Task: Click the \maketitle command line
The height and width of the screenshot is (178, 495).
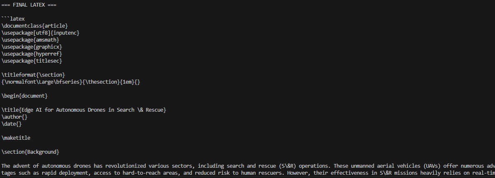Action: (16, 138)
